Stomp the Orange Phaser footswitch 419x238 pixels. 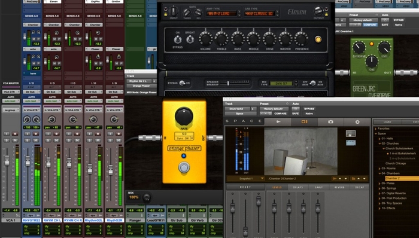point(184,167)
